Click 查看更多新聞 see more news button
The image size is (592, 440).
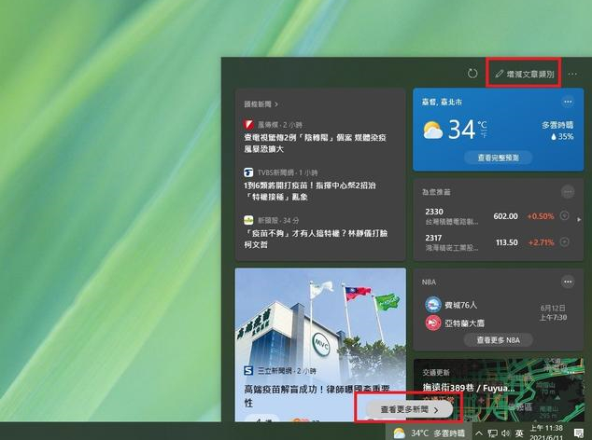click(x=409, y=410)
